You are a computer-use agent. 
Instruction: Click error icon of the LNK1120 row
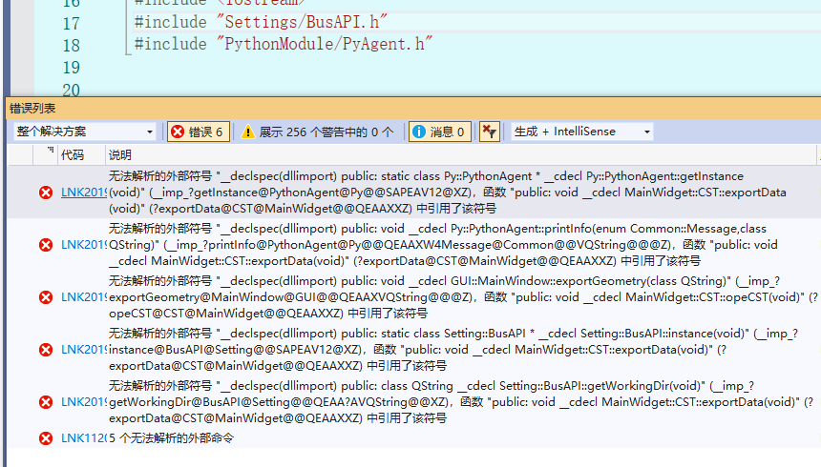(x=46, y=438)
